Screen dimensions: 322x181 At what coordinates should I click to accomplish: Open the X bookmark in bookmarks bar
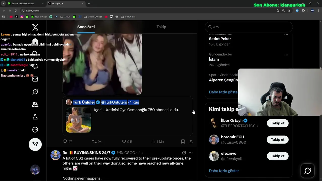click(x=16, y=17)
